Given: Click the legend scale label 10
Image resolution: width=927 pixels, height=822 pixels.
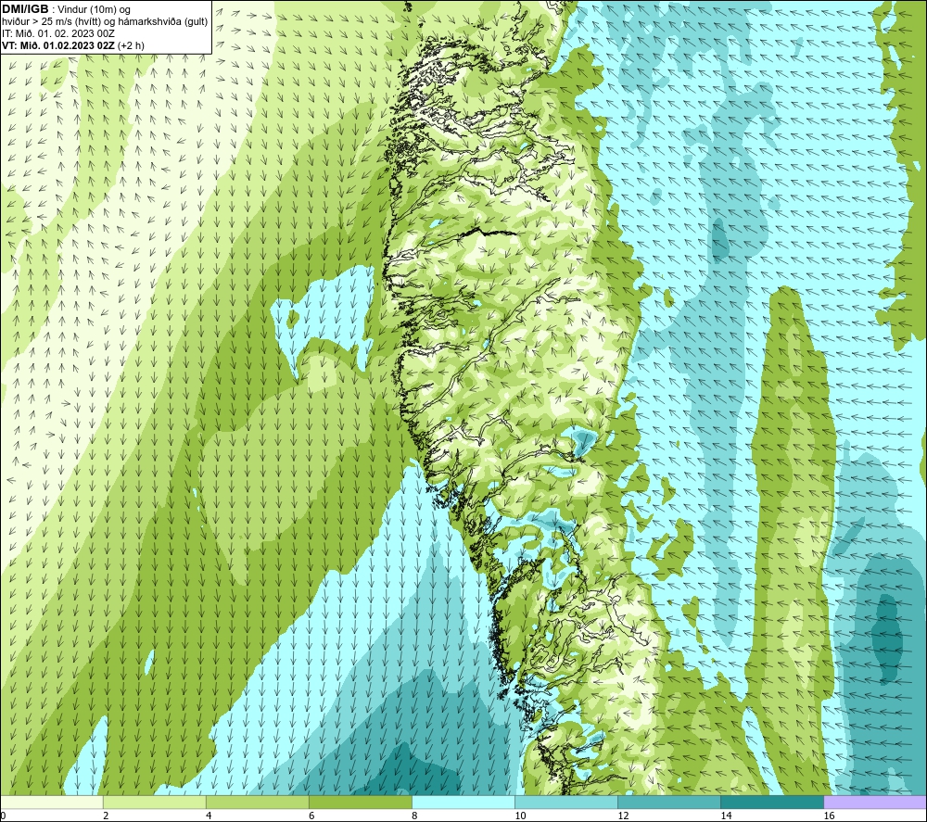Looking at the screenshot, I should (520, 816).
